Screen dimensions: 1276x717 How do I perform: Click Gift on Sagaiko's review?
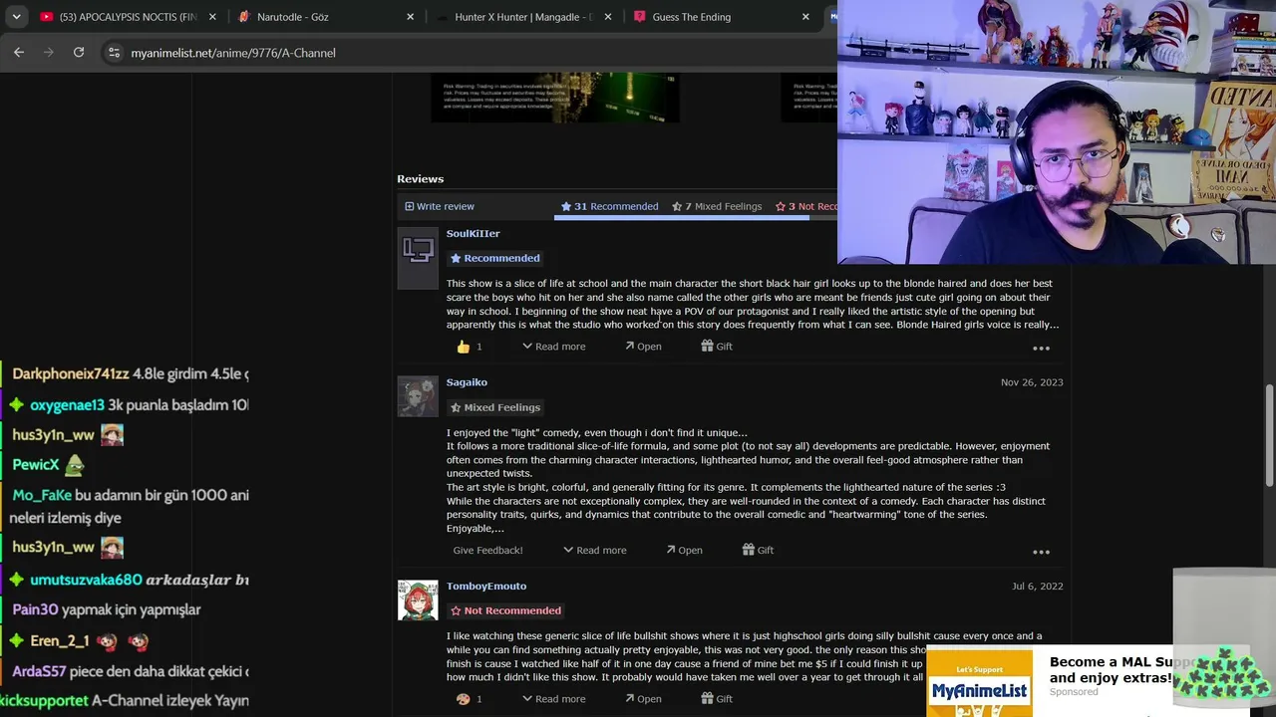coord(758,550)
